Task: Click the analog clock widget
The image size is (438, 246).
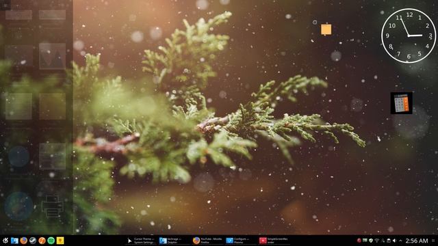Action: pyautogui.click(x=409, y=36)
